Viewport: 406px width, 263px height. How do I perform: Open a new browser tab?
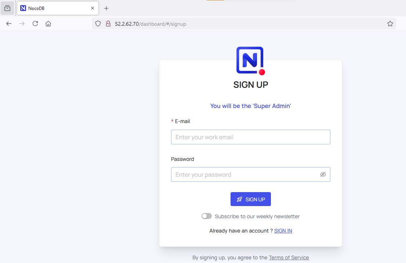[106, 8]
